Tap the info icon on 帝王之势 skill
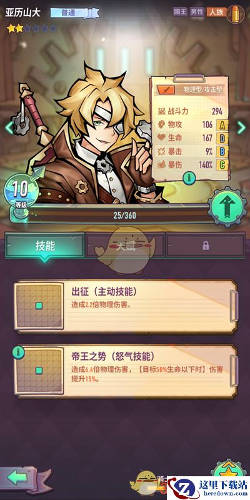Screen dimensions: 250x500 18,352
